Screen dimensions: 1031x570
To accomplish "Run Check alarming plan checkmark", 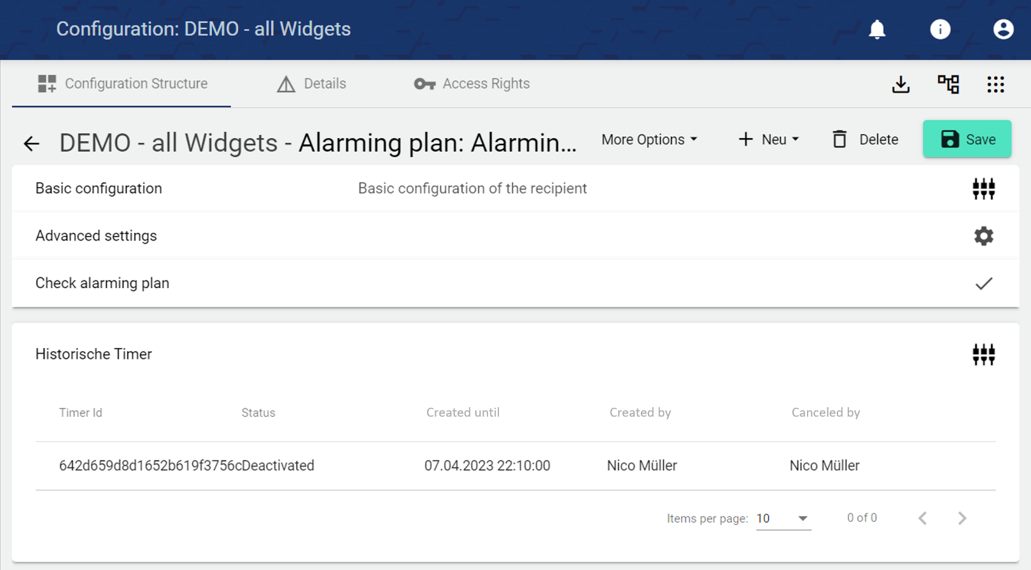I will (983, 284).
